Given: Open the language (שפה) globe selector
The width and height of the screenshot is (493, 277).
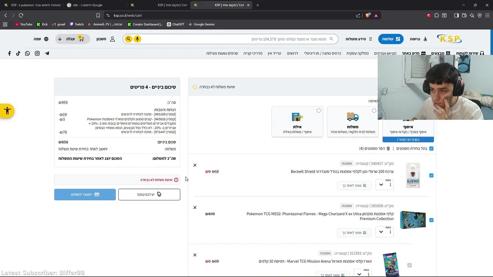Looking at the screenshot, I should tap(41, 39).
